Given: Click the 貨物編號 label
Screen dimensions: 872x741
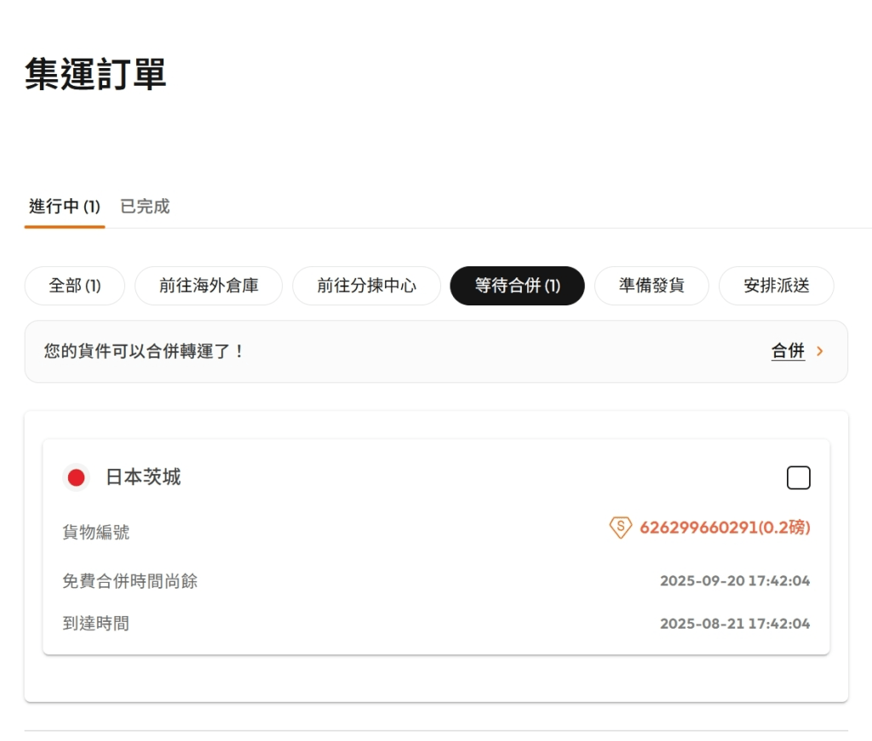Looking at the screenshot, I should 96,533.
